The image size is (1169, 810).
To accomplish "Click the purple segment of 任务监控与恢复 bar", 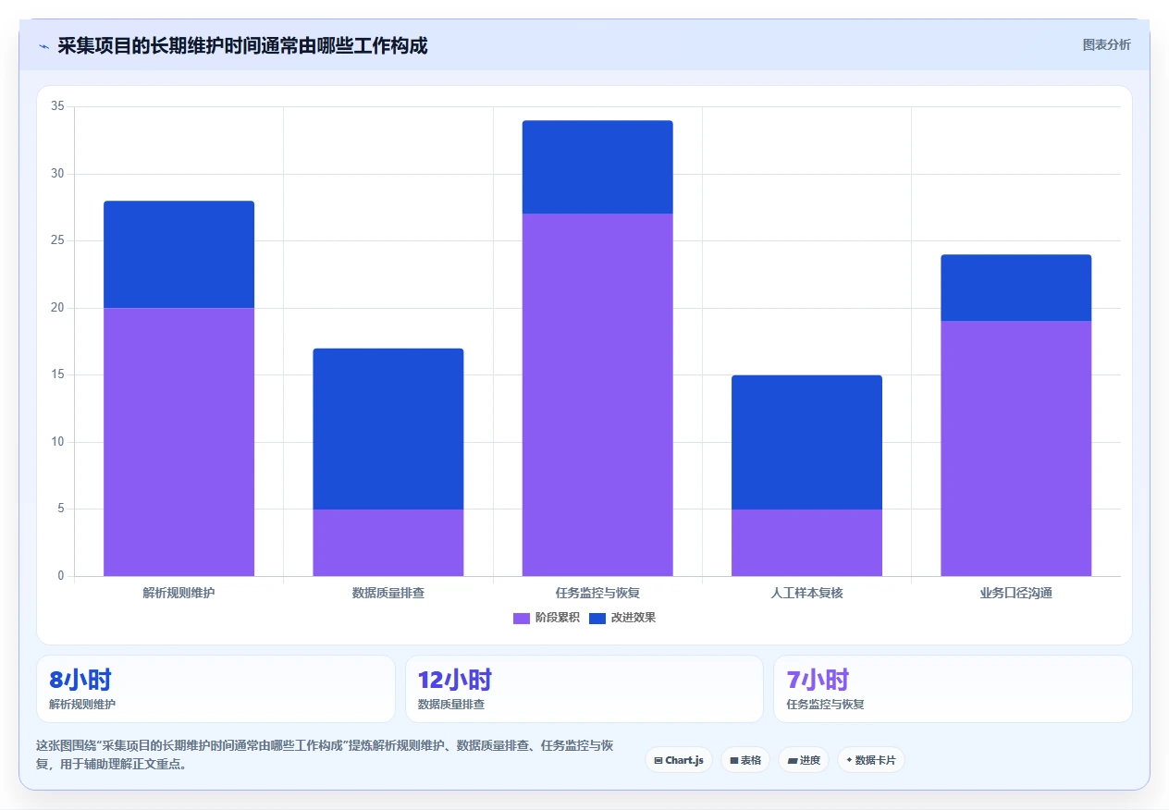I will point(597,395).
